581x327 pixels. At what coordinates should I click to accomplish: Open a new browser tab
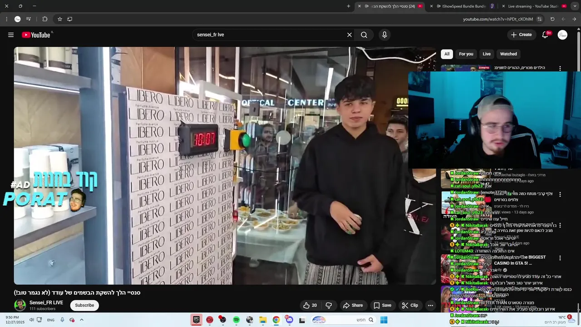click(x=349, y=6)
